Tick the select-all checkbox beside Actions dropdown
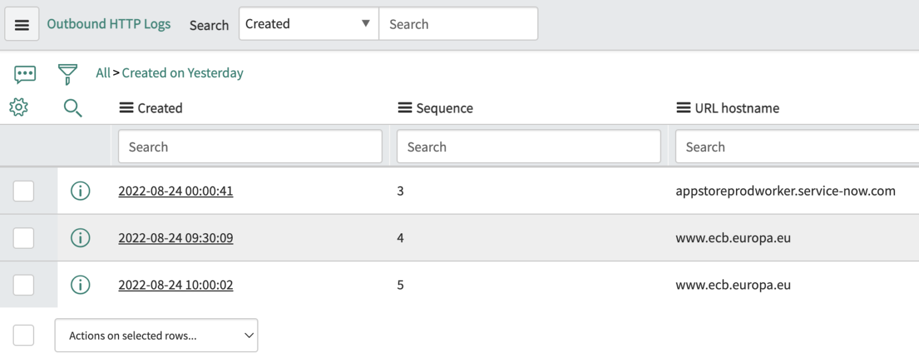This screenshot has height=363, width=919. 23,335
